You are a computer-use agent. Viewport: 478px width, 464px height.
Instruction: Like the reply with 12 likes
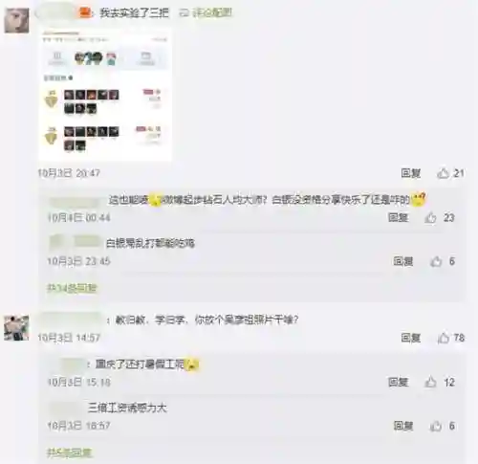coord(430,382)
